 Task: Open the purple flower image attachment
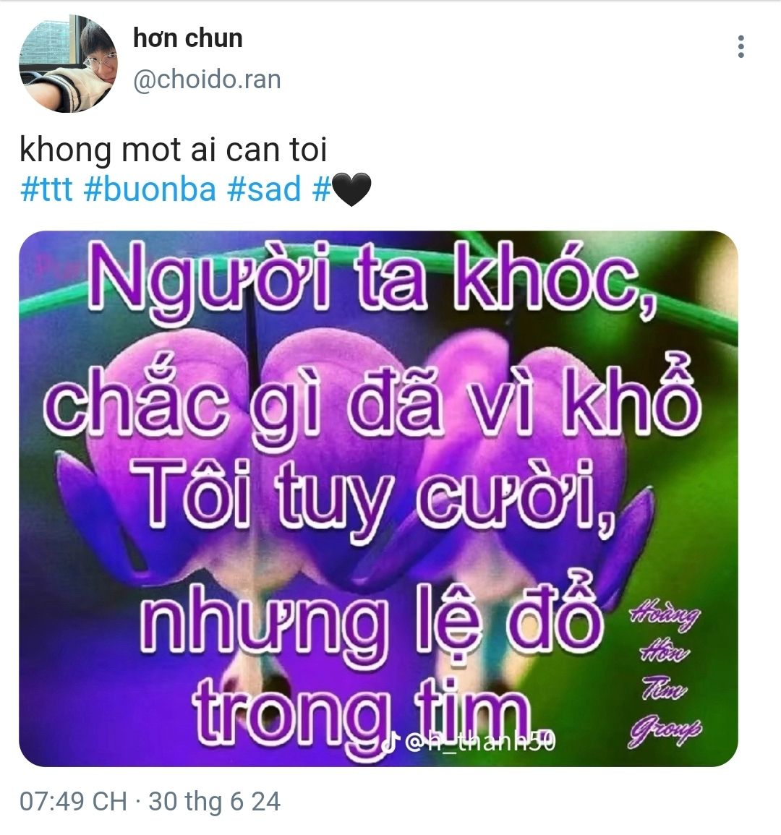(378, 498)
